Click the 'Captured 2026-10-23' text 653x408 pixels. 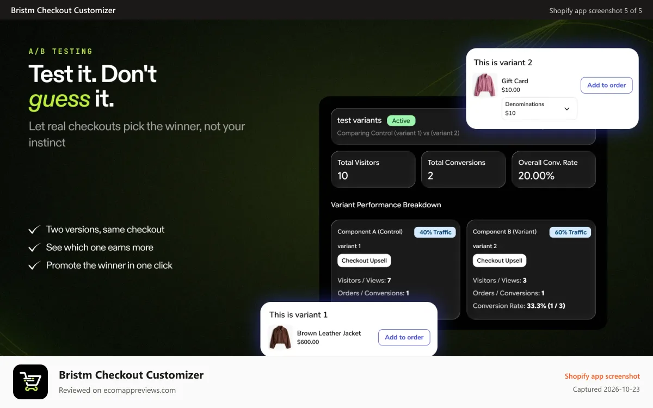pyautogui.click(x=606, y=390)
